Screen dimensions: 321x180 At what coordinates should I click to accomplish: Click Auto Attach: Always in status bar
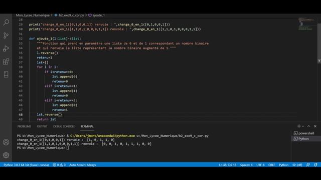coord(82,165)
